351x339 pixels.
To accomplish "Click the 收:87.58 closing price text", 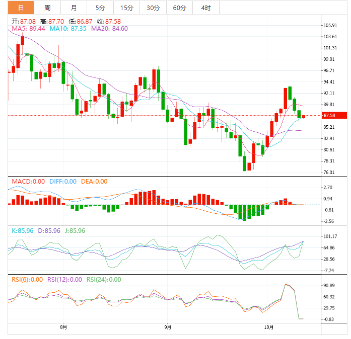I will pos(109,22).
